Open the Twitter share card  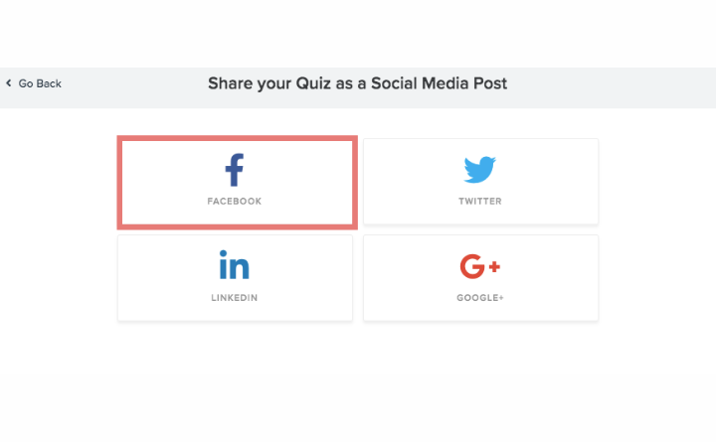point(481,182)
